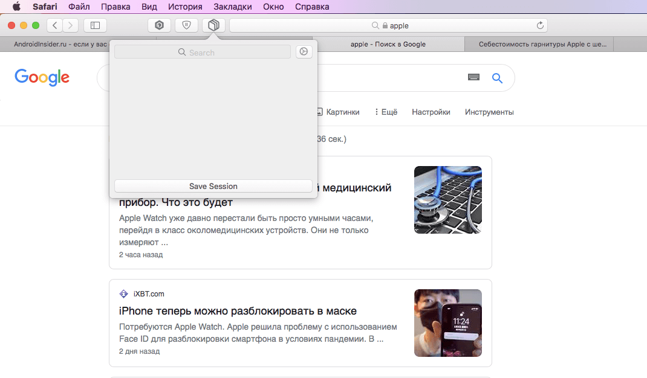Click the Forward navigation arrow
This screenshot has height=378, width=647.
click(71, 25)
